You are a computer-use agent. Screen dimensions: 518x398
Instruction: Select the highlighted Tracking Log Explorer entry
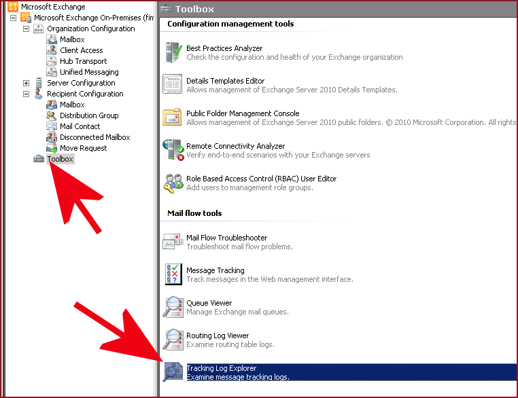[x=351, y=372]
